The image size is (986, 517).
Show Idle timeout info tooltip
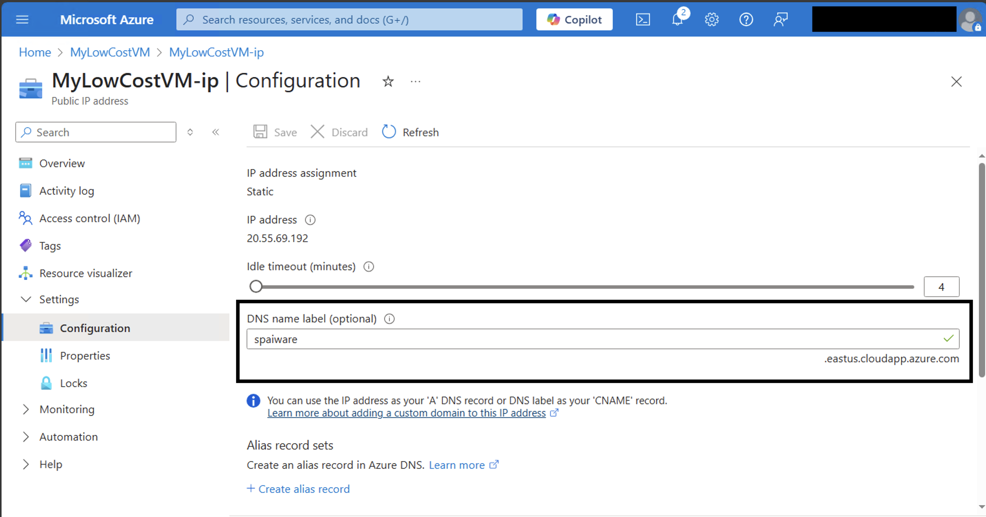coord(369,267)
